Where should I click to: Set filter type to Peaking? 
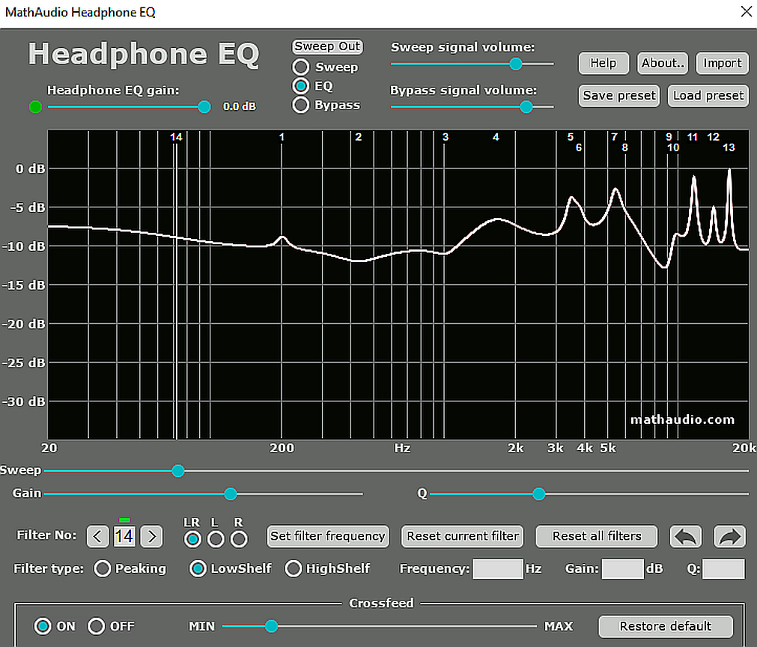pos(103,569)
